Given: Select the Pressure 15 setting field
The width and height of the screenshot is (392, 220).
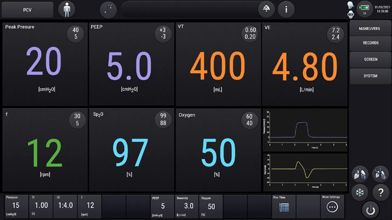Looking at the screenshot, I should [x=16, y=206].
